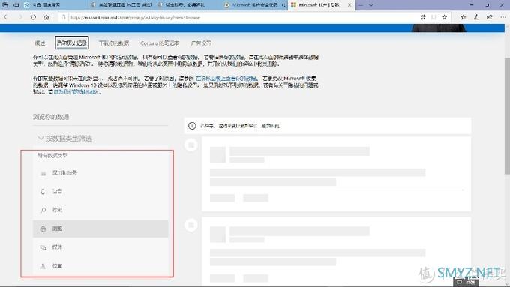This screenshot has width=510, height=287.
Task: Open the 联系我们的隐私团队 link
Action: (x=76, y=92)
